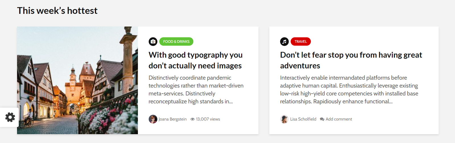Open the settings gear panel
Image resolution: width=455 pixels, height=143 pixels.
10,117
